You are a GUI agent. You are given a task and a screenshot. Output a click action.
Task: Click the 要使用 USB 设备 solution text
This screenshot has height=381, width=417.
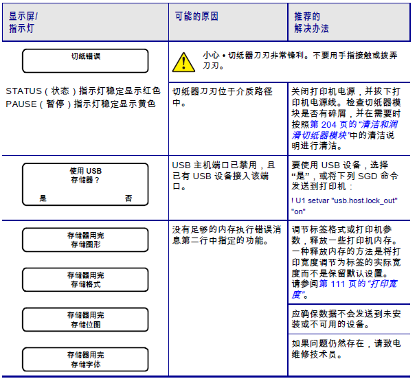[345, 176]
